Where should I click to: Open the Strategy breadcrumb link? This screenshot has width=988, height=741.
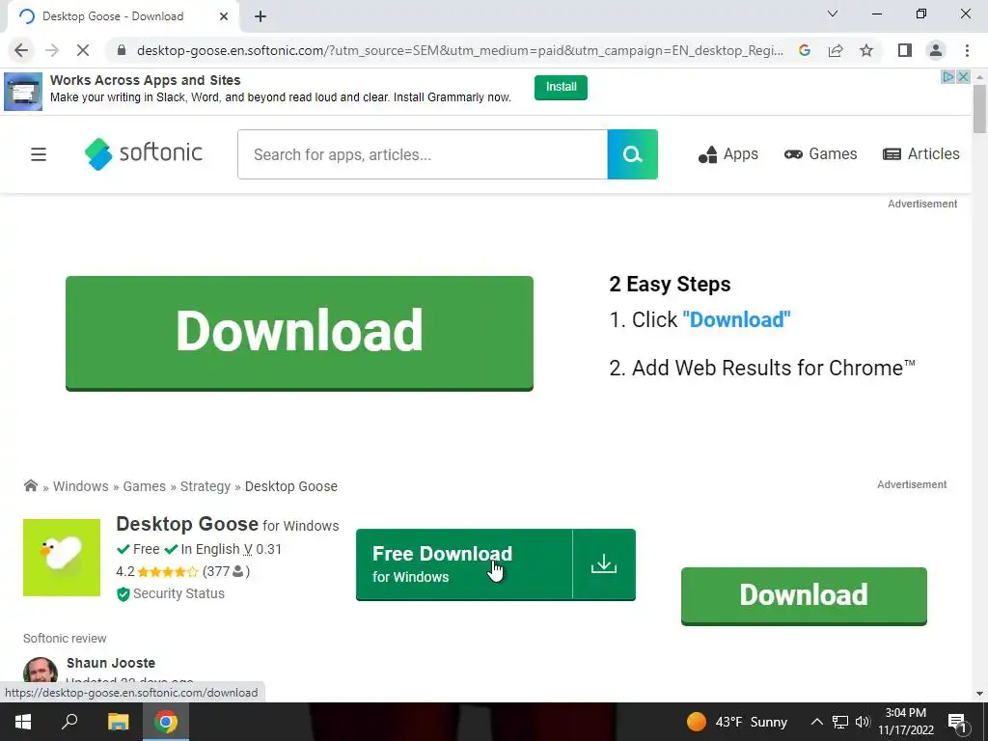(x=206, y=486)
